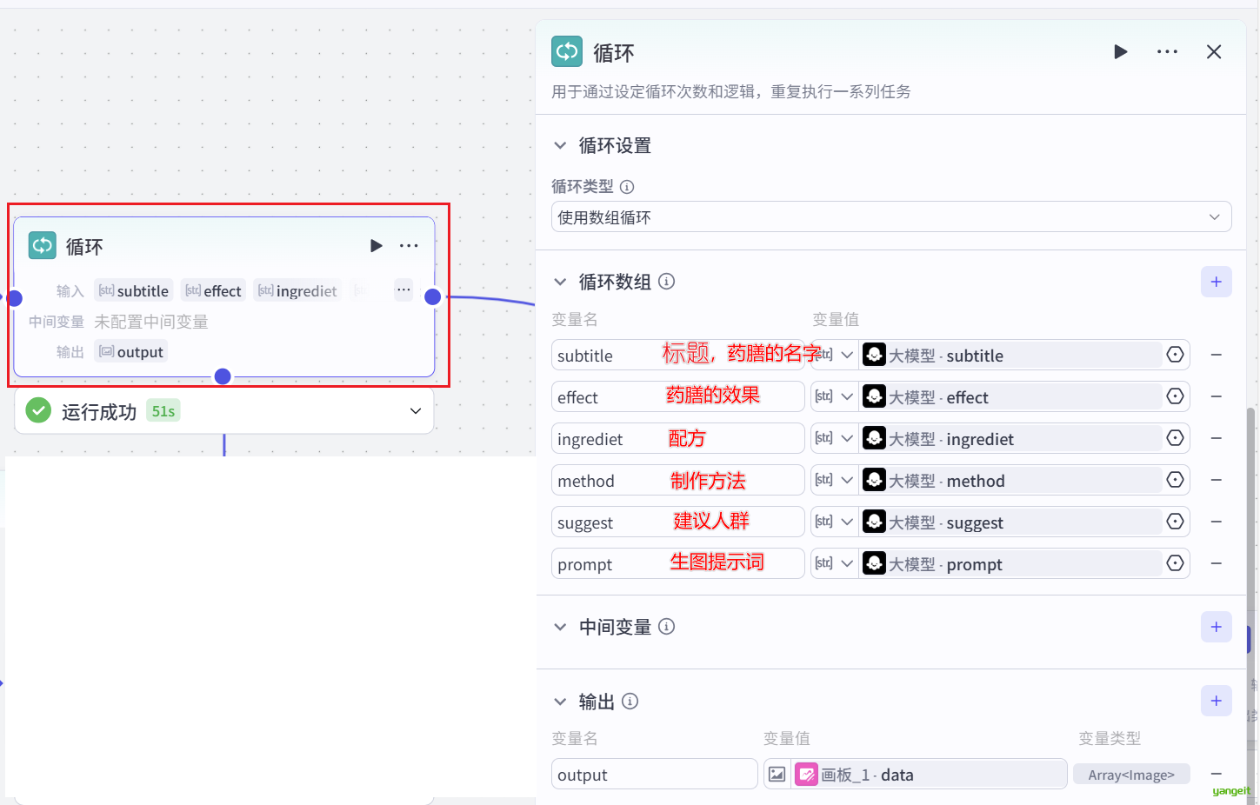This screenshot has width=1260, height=805.
Task: Click the info icon next to 循环数组
Action: tap(667, 282)
